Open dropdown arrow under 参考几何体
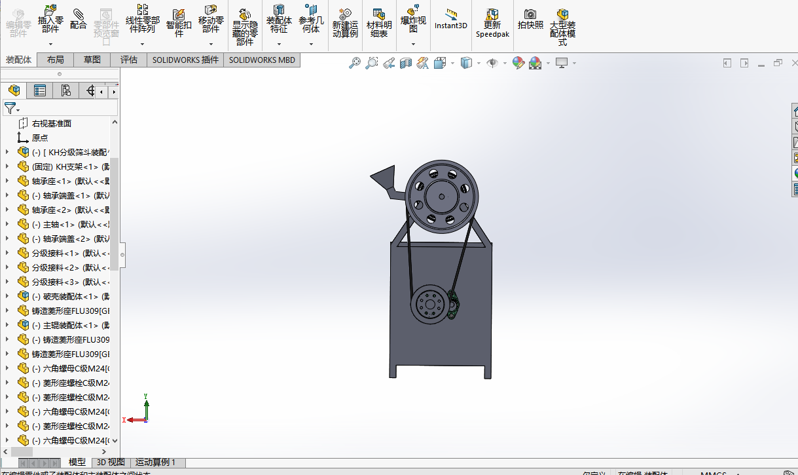The image size is (798, 475). coord(311,45)
